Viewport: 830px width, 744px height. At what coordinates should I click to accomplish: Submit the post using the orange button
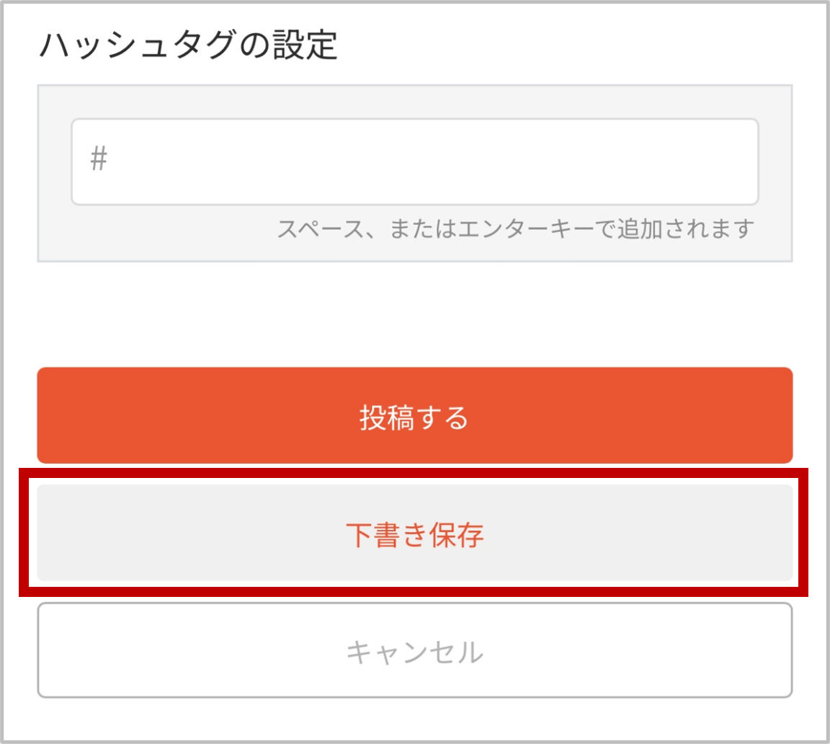[414, 415]
